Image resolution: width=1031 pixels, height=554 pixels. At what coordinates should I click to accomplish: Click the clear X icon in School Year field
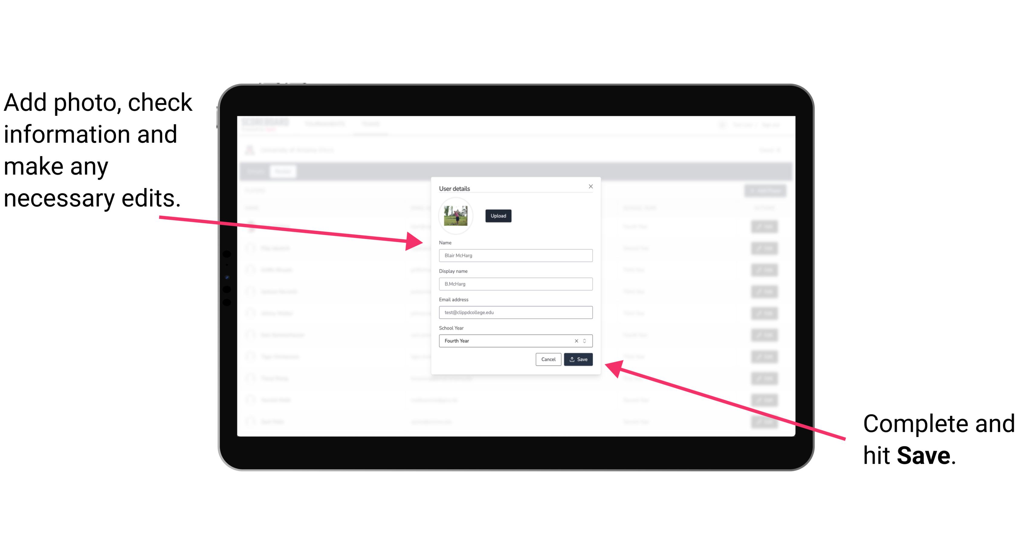(x=576, y=340)
